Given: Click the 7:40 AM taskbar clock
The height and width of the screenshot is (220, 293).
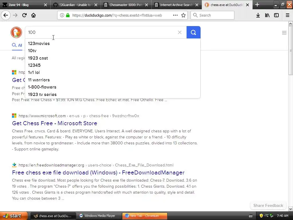Looking at the screenshot, I should click(x=282, y=216).
